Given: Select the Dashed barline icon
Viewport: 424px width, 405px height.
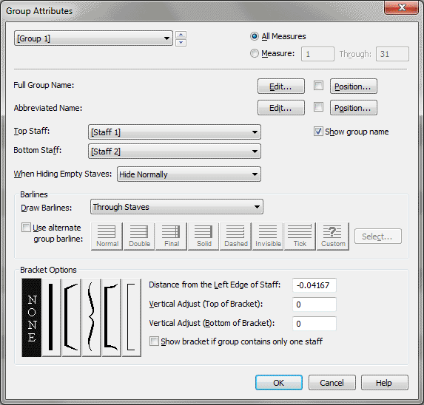Looking at the screenshot, I should tap(235, 236).
